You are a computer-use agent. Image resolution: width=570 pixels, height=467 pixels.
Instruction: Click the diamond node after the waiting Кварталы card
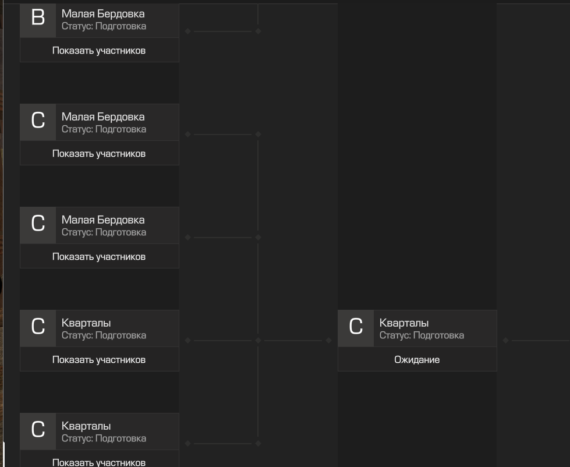[x=505, y=341]
